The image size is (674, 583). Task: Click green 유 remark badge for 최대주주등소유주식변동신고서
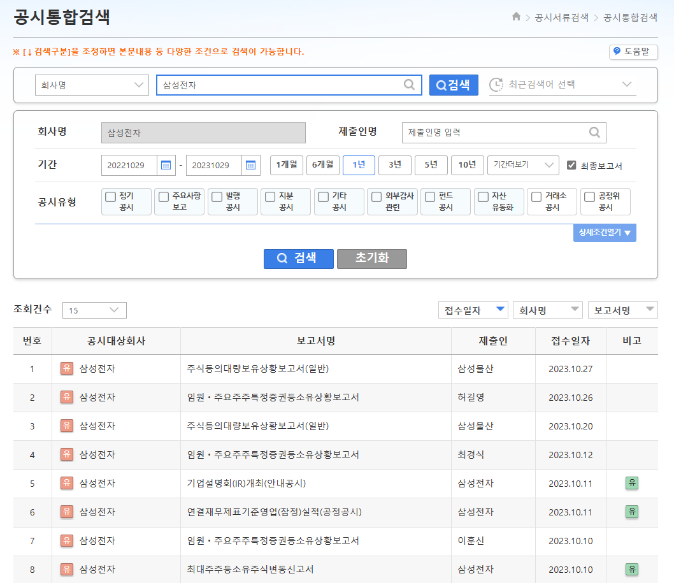pyautogui.click(x=632, y=570)
